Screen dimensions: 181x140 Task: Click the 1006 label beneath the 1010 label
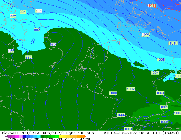click(161, 60)
